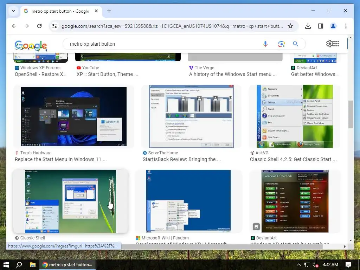Reload the current page
Image resolution: width=360 pixels, height=270 pixels.
[x=39, y=26]
